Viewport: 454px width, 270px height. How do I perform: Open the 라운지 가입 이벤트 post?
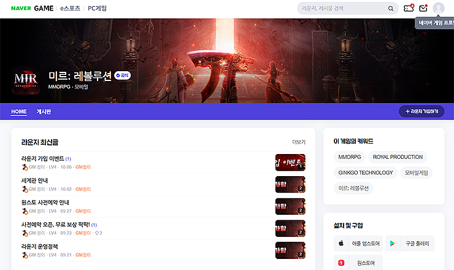click(x=42, y=158)
